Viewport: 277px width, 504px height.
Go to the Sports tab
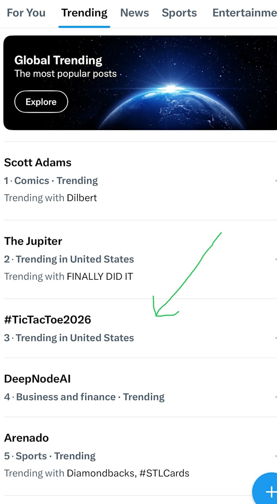(x=179, y=13)
